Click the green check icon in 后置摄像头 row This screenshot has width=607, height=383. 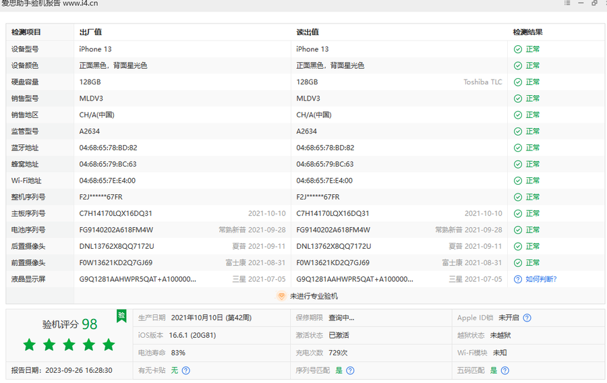coord(517,246)
